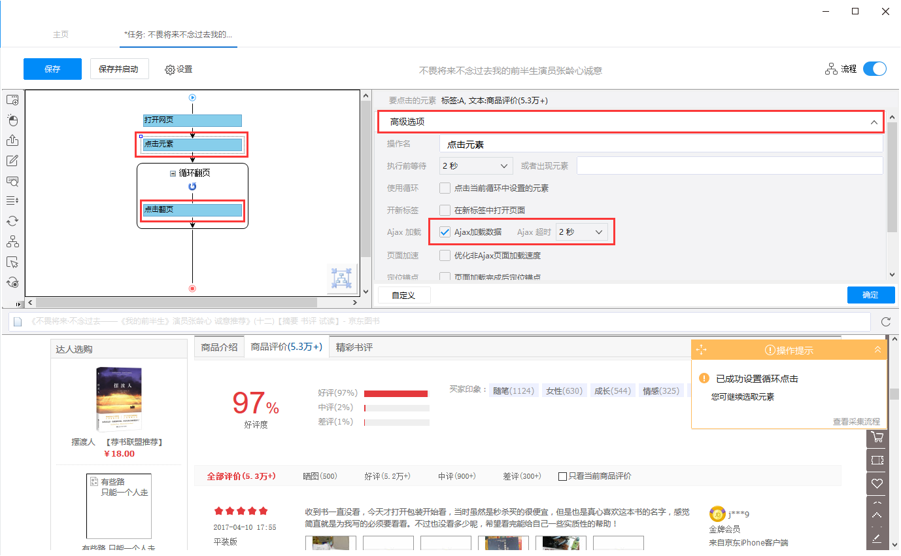Click the branch condition hierarchy icon in sidebar
This screenshot has width=901, height=556.
point(12,242)
